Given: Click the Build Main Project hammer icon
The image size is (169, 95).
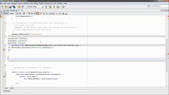Looking at the screenshot, I should 46,7.
